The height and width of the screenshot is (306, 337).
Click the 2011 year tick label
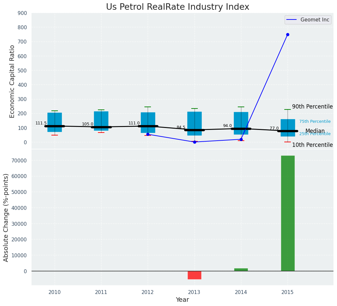pos(101,292)
